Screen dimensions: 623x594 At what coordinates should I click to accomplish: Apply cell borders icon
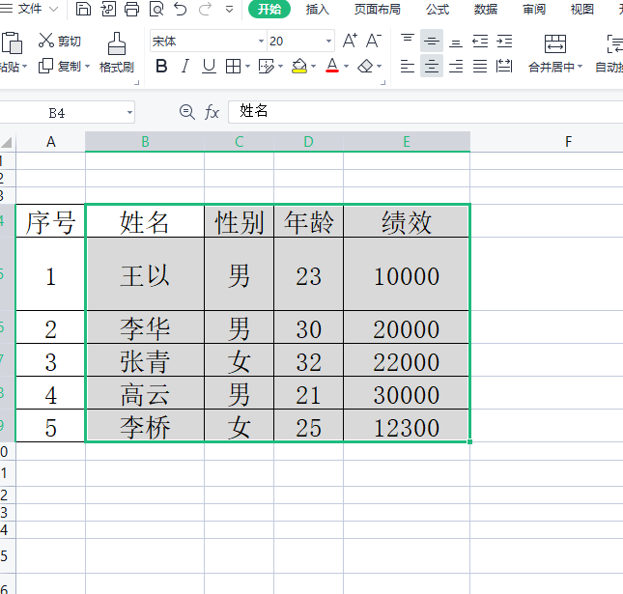coord(233,67)
